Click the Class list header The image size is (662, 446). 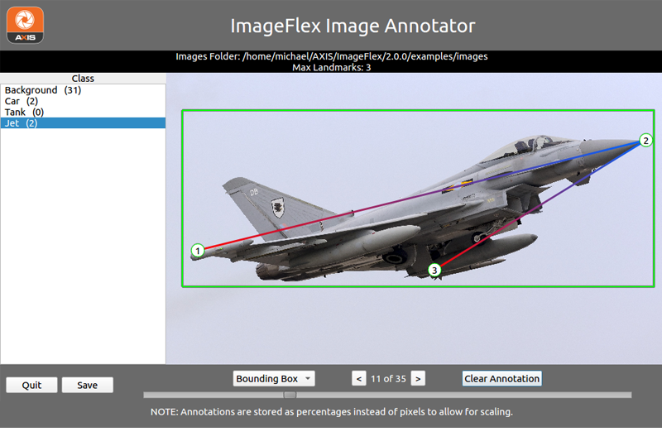(x=83, y=78)
